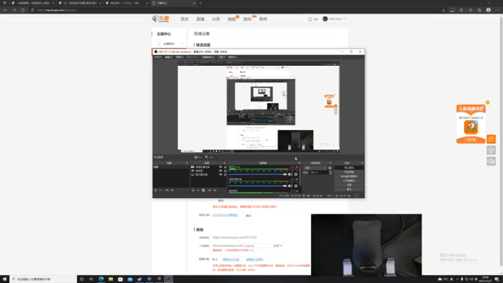This screenshot has height=283, width=503.
Task: Remove selected scene with minus icon in scenes panel
Action: click(161, 191)
